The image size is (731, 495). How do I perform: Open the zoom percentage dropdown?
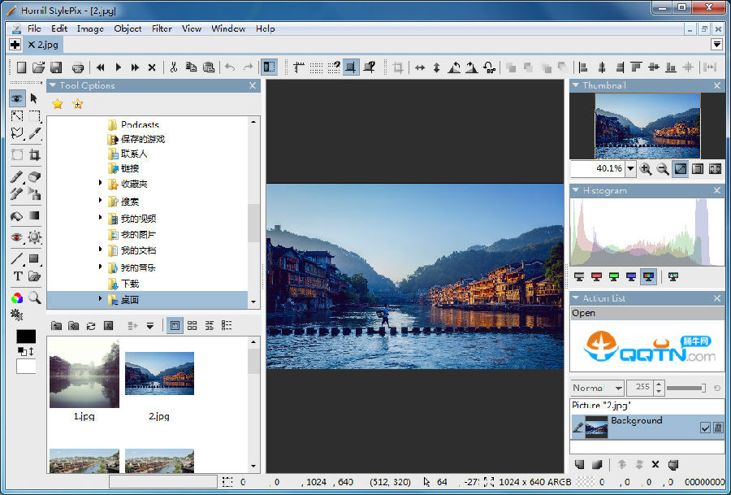coord(630,169)
